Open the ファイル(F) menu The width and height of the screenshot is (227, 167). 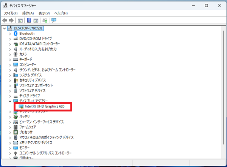pyautogui.click(x=11, y=13)
